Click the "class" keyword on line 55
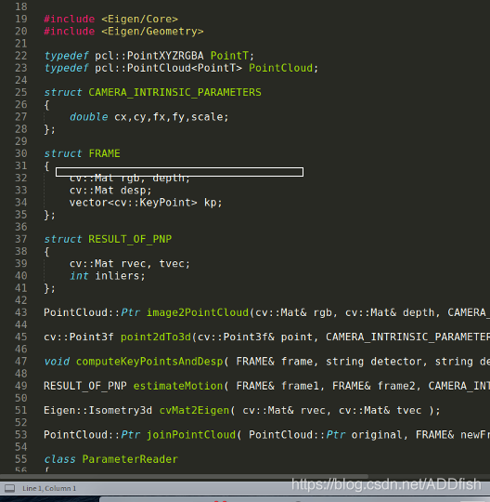Image resolution: width=490 pixels, height=502 pixels. pos(60,459)
